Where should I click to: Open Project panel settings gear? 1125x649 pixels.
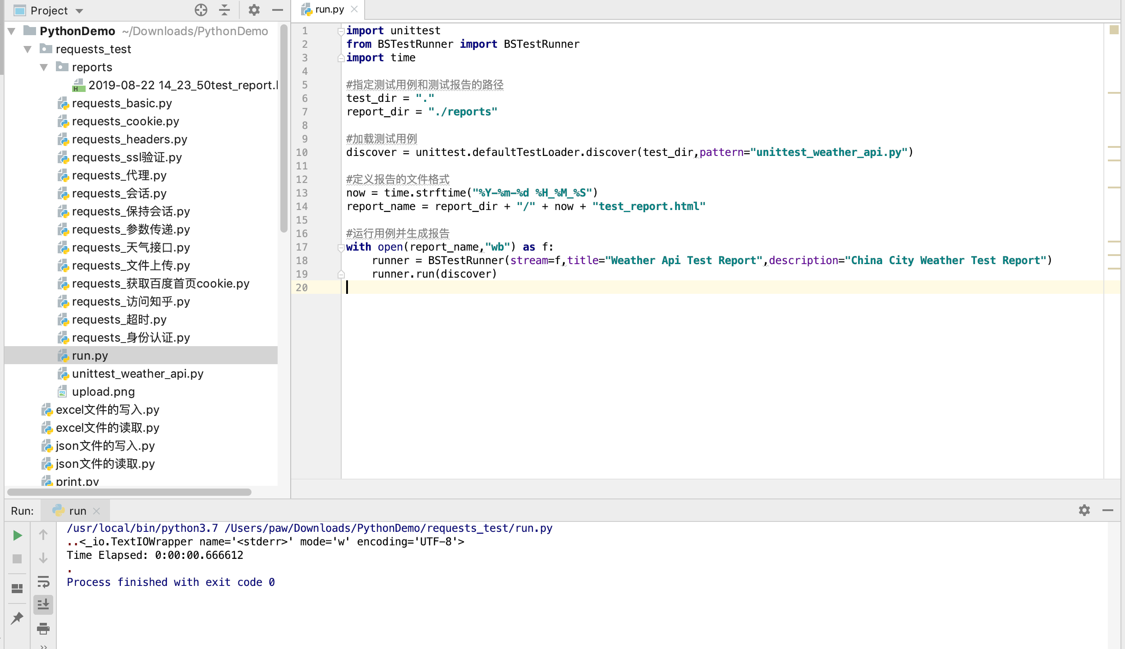(x=254, y=10)
